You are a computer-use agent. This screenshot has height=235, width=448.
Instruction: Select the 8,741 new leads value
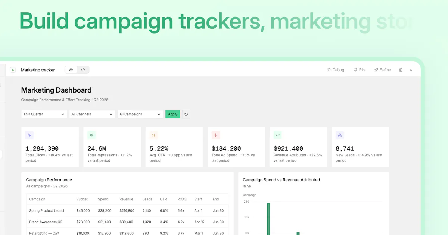coord(345,148)
